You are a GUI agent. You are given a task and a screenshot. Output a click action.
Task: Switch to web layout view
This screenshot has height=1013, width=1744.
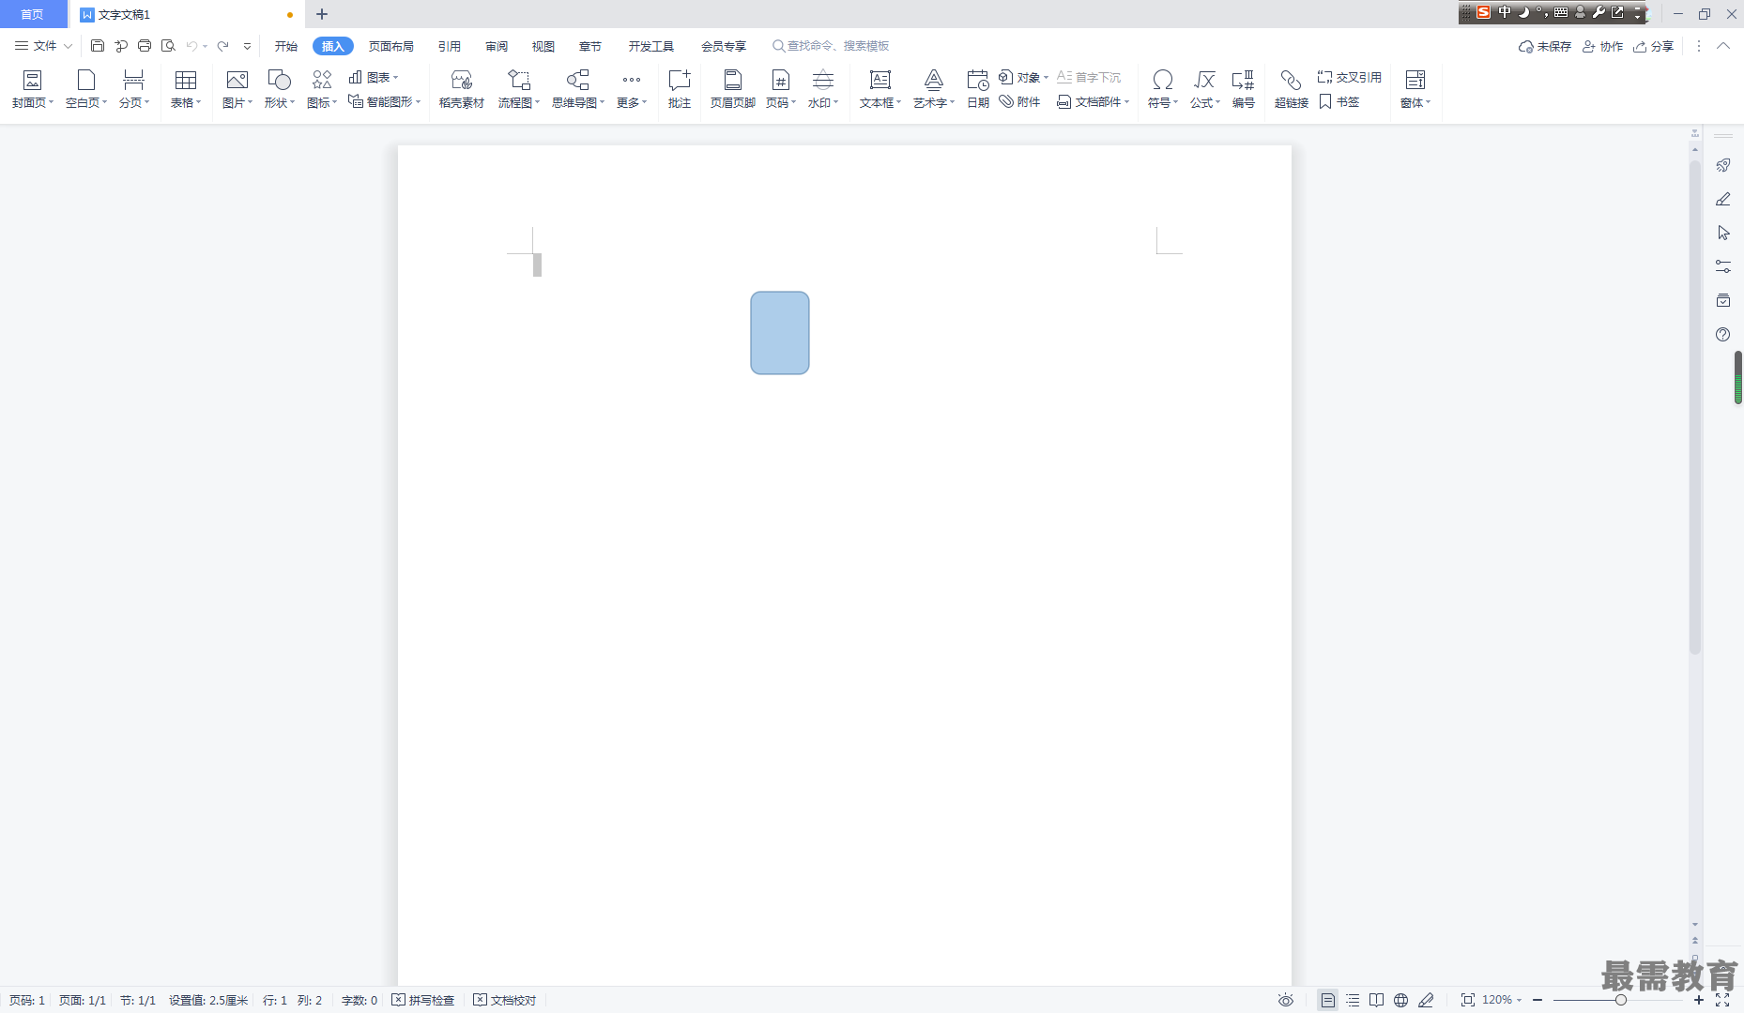click(x=1401, y=1000)
